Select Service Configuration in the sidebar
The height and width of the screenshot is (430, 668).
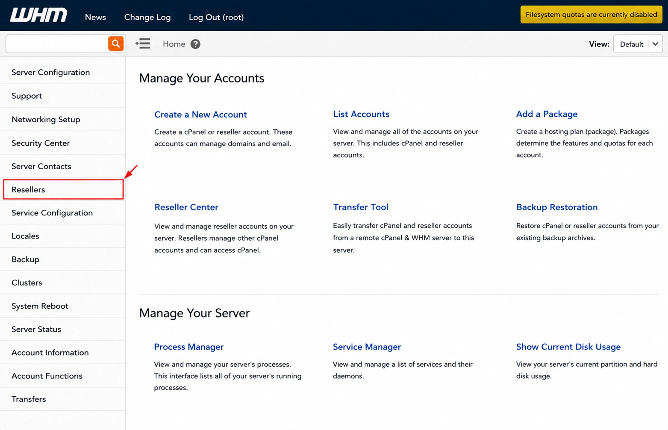[x=63, y=212]
